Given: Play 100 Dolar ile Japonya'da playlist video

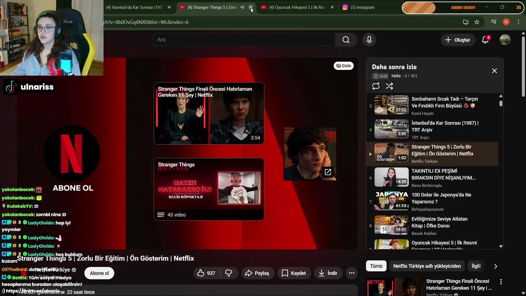Looking at the screenshot, I should [432, 202].
